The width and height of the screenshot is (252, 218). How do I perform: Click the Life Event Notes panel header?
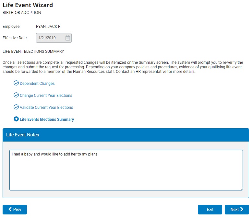(x=126, y=135)
